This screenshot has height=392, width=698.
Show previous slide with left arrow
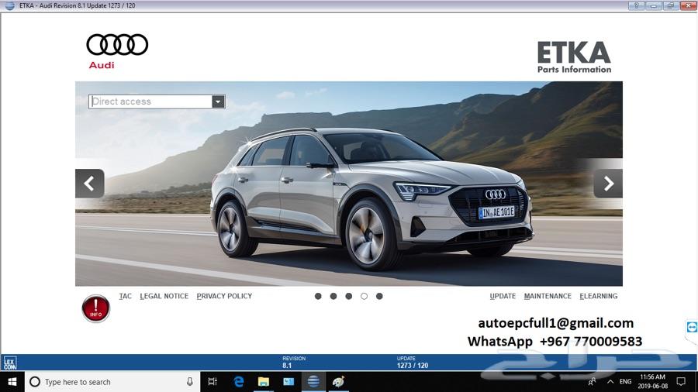tap(90, 183)
